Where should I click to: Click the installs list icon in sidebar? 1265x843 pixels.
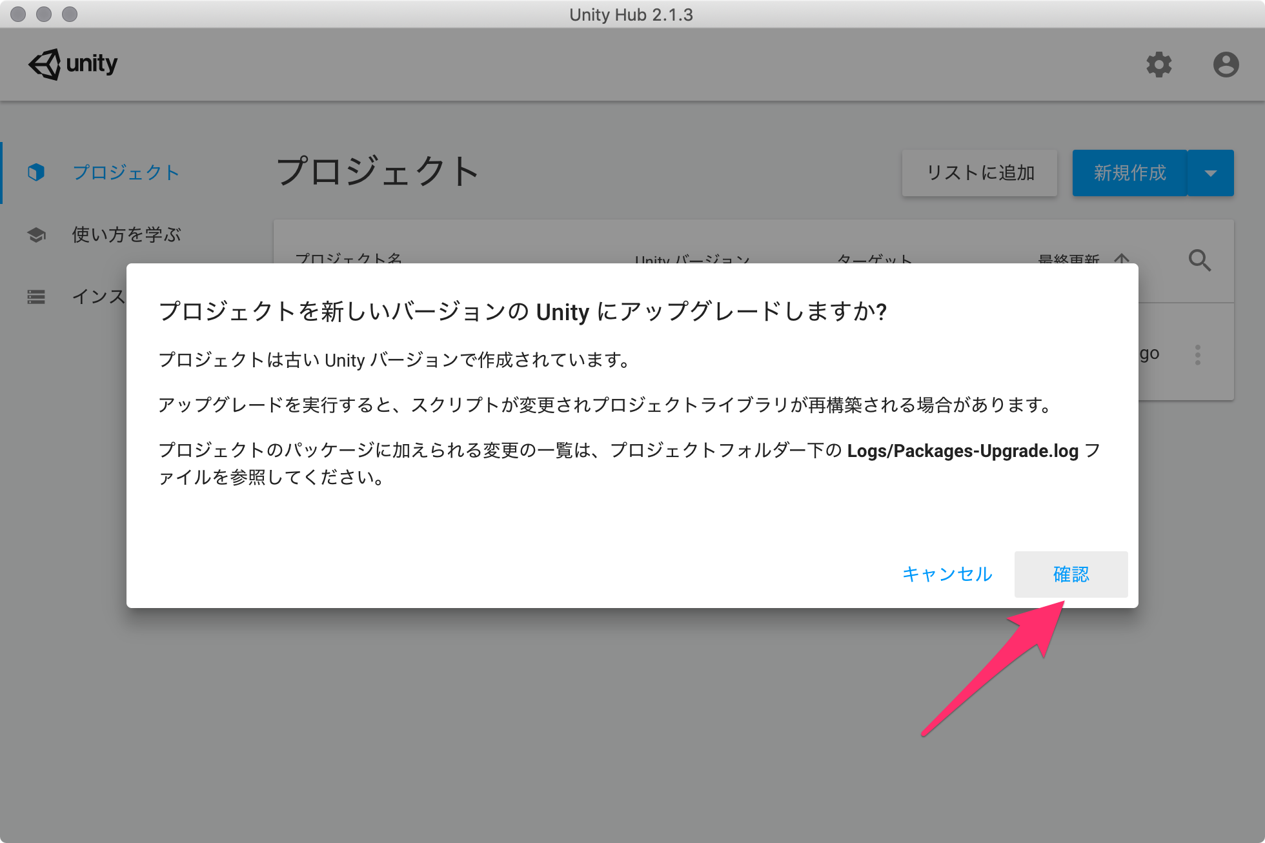36,297
